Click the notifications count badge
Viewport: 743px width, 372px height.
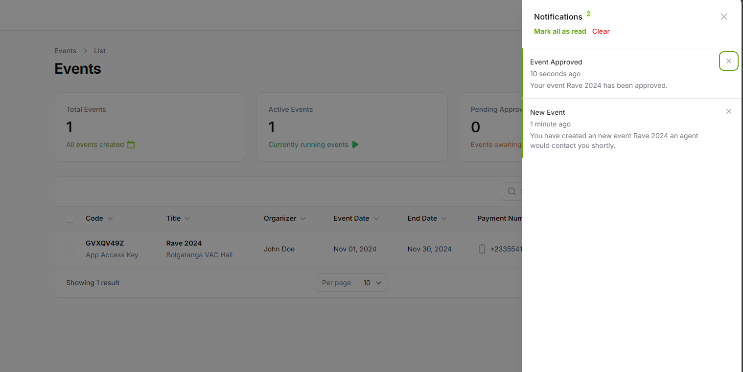tap(588, 14)
